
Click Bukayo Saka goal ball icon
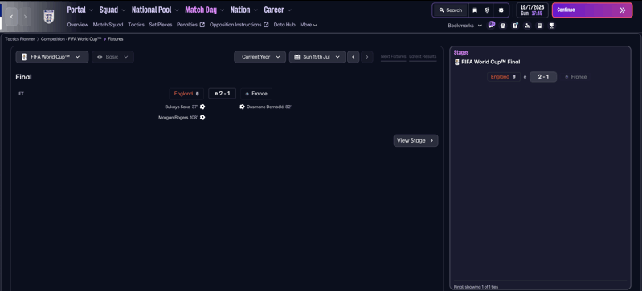(x=202, y=107)
